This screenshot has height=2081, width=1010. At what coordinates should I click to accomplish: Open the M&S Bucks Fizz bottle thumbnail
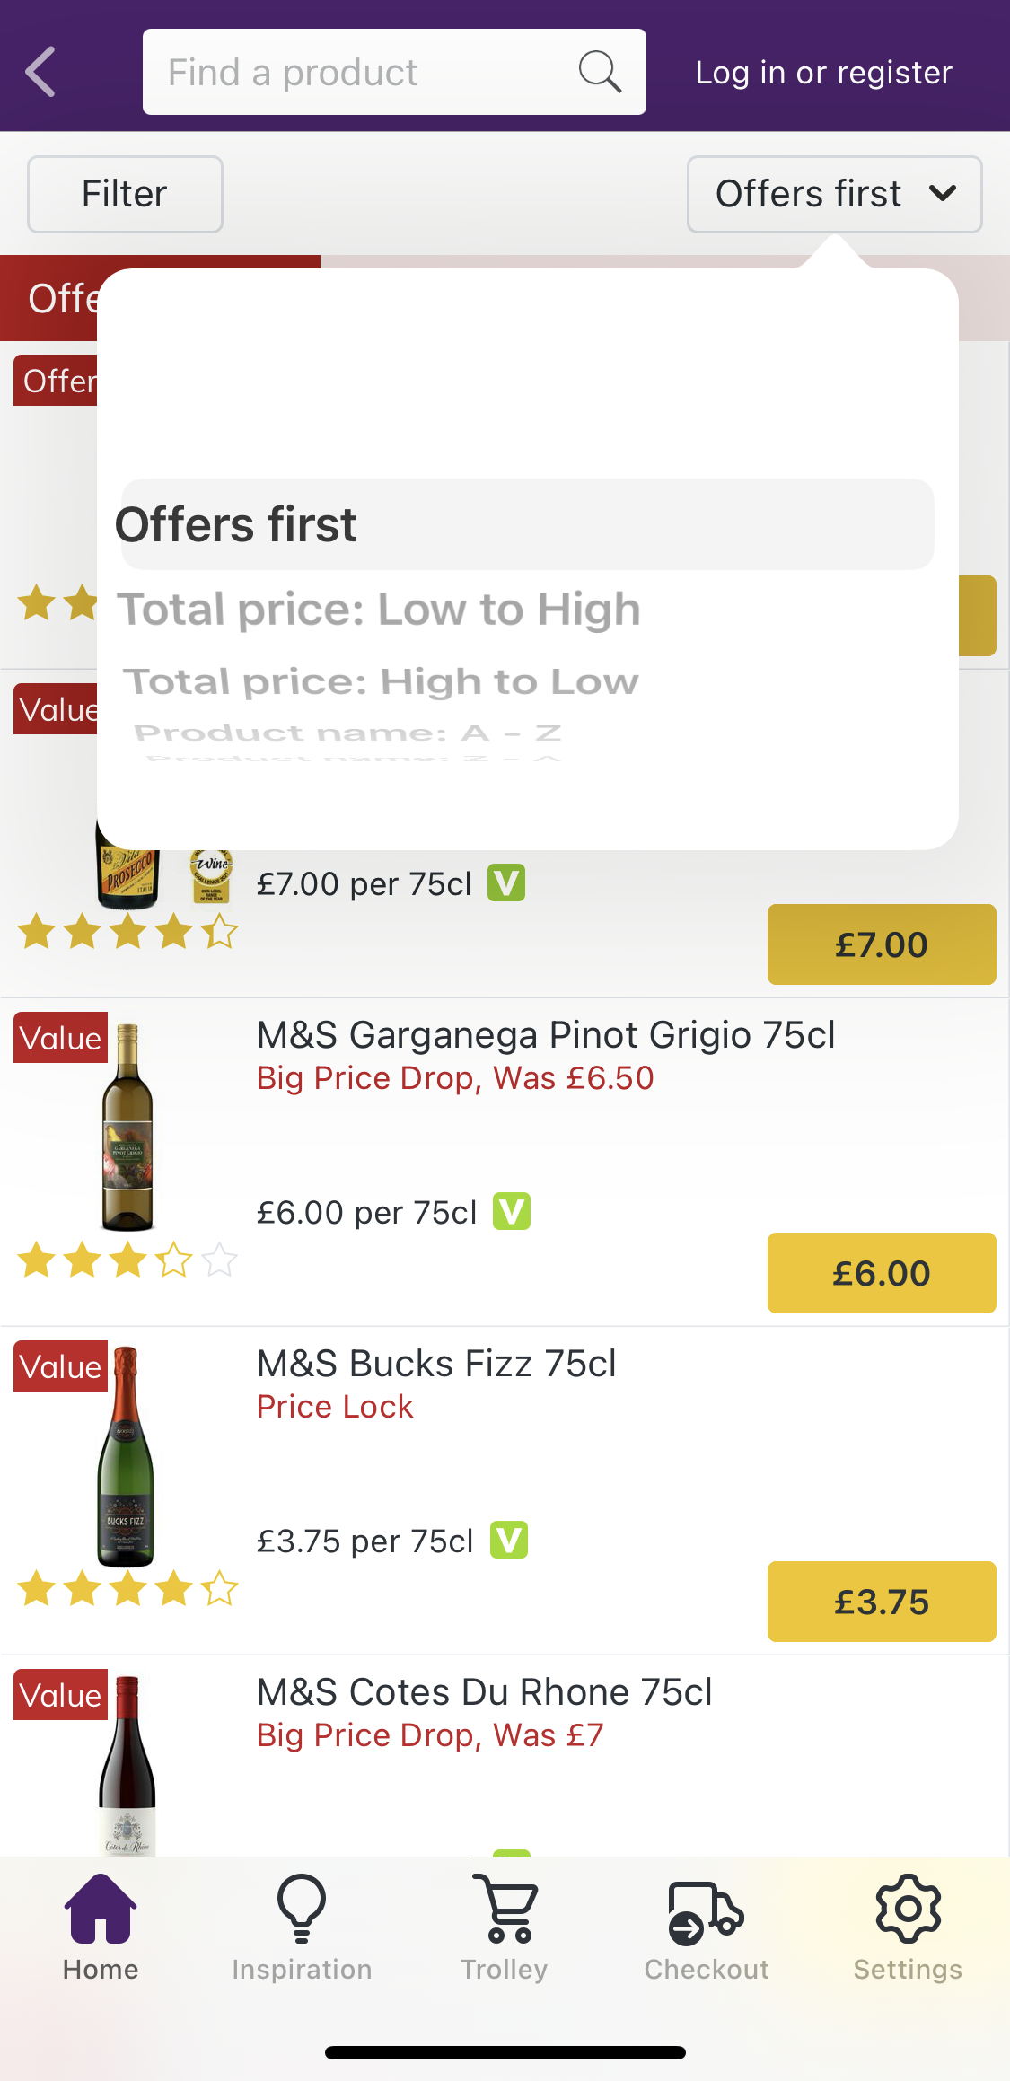(127, 1456)
